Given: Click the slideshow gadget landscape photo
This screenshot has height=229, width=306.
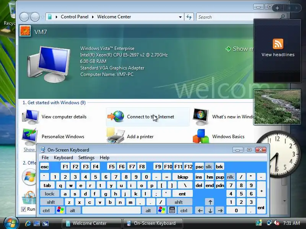Looking at the screenshot, I should pyautogui.click(x=277, y=107).
